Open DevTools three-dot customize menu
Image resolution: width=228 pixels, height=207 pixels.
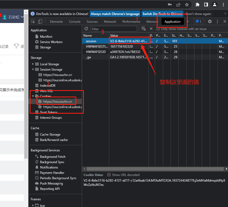[217, 22]
